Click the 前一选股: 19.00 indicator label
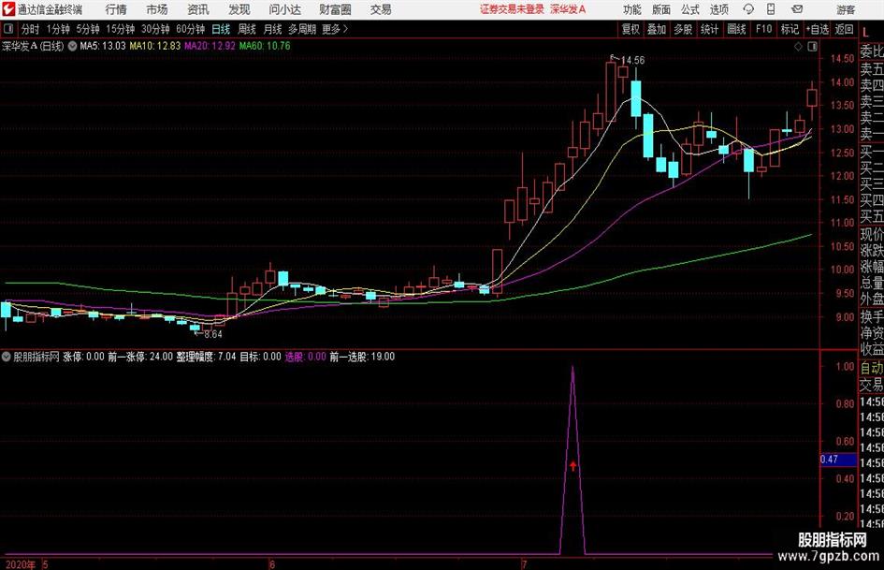This screenshot has width=884, height=570. click(362, 357)
